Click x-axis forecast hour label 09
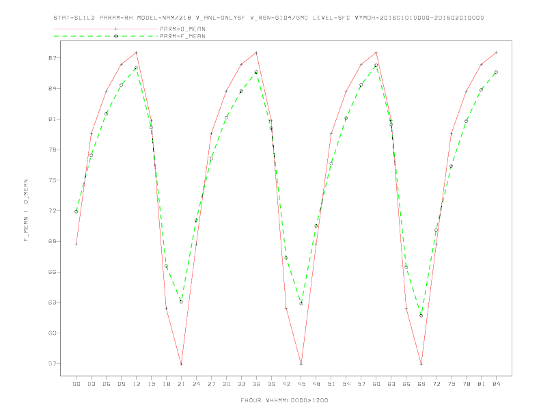The height and width of the screenshot is (418, 541). [121, 384]
